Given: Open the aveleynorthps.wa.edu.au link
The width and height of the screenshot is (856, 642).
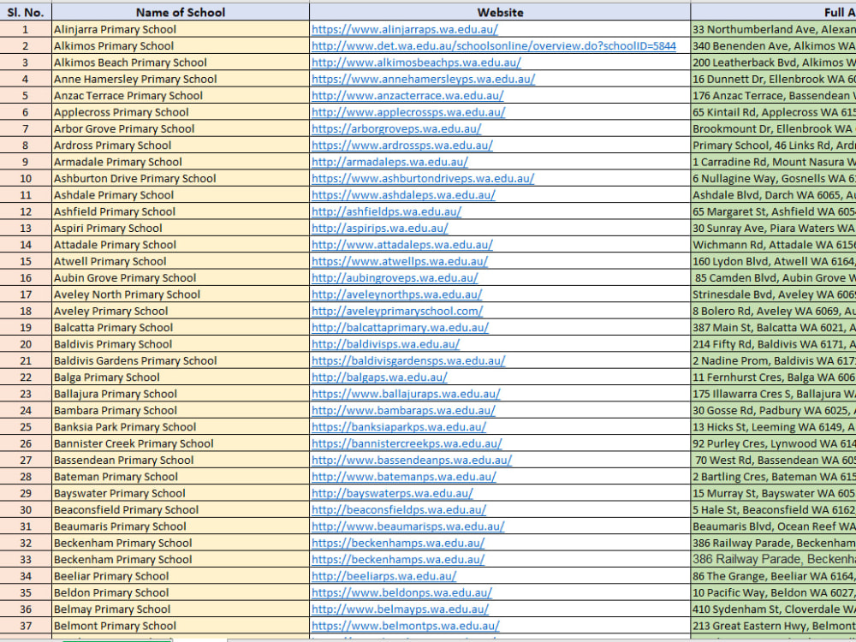Looking at the screenshot, I should coord(397,294).
